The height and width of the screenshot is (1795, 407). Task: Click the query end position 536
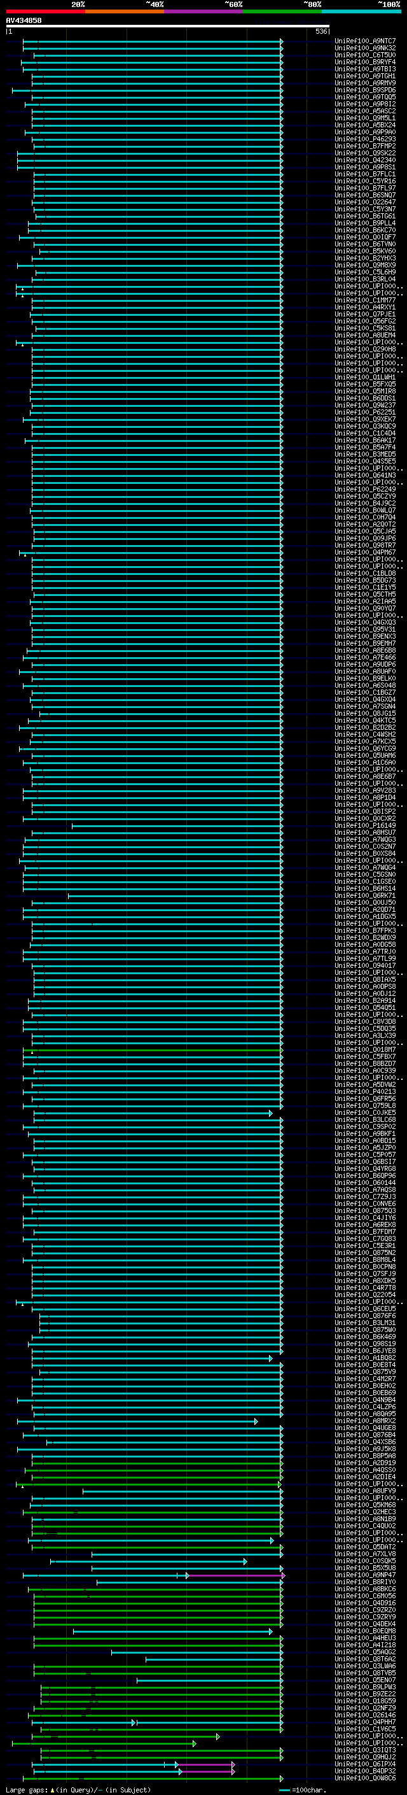click(x=321, y=31)
